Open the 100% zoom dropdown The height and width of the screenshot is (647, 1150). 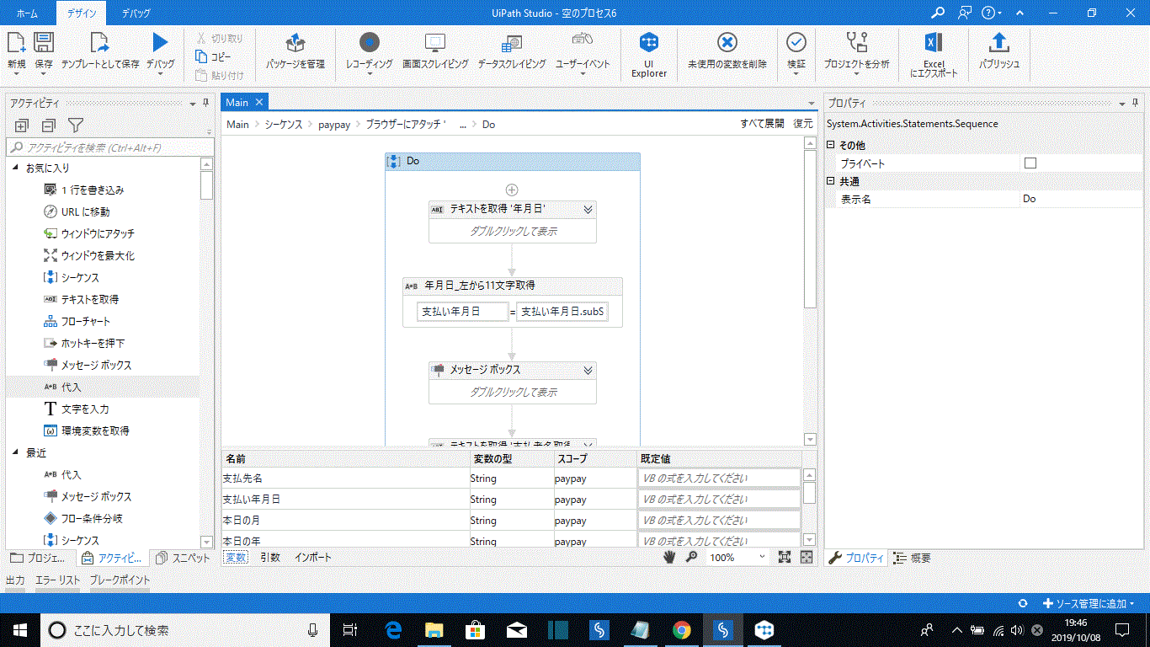click(762, 557)
